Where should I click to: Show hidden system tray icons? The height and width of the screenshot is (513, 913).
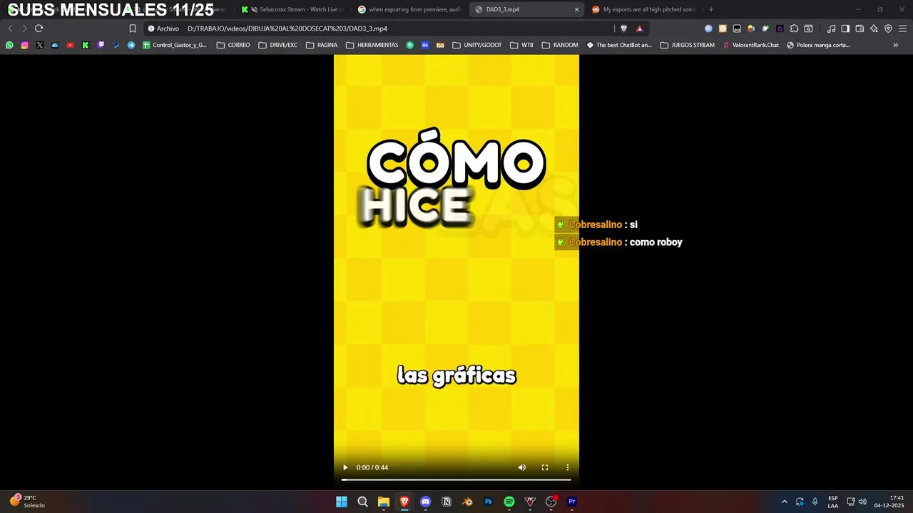(785, 502)
